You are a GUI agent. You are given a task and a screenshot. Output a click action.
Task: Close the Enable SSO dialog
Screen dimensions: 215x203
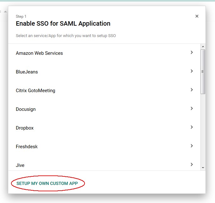point(197,16)
